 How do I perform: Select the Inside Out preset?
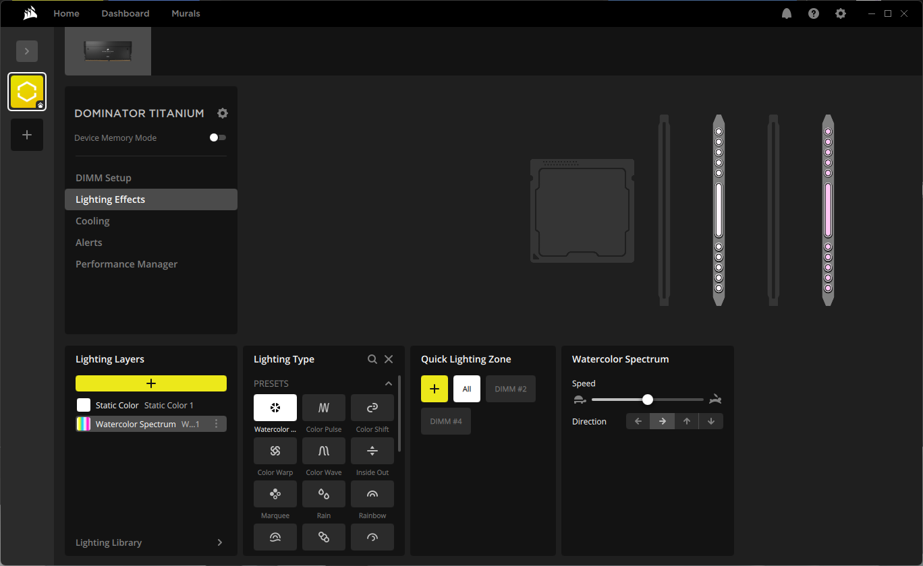tap(372, 451)
